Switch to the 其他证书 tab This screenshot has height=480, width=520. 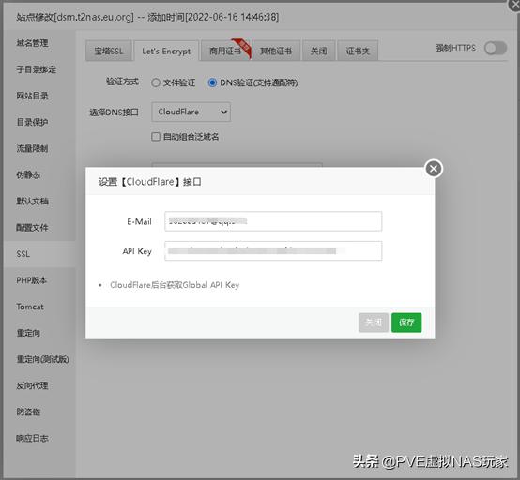276,51
